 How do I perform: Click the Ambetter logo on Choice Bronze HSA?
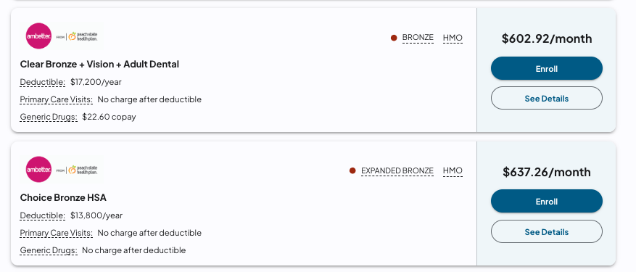click(61, 170)
